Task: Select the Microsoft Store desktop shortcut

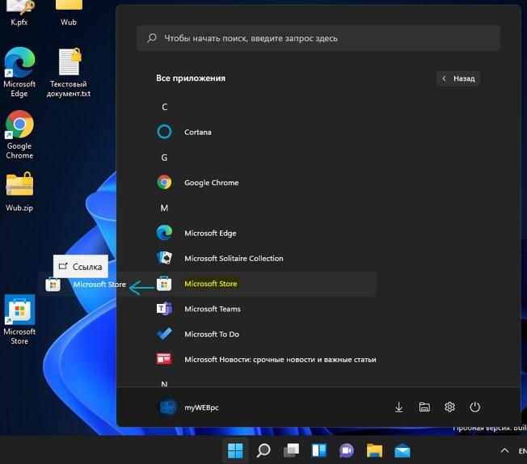Action: tap(19, 319)
